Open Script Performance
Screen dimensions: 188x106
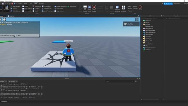tap(48, 11)
